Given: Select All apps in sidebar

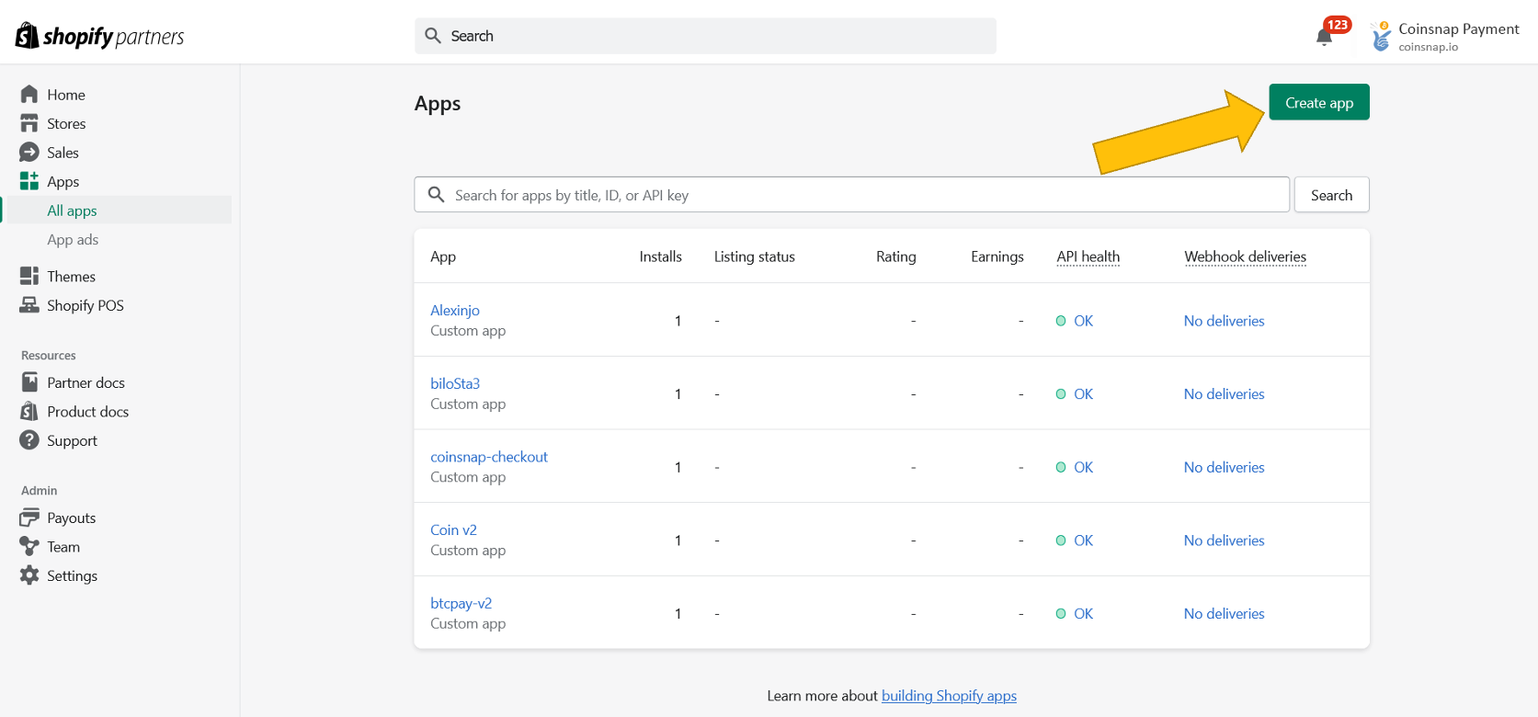Looking at the screenshot, I should tap(72, 211).
